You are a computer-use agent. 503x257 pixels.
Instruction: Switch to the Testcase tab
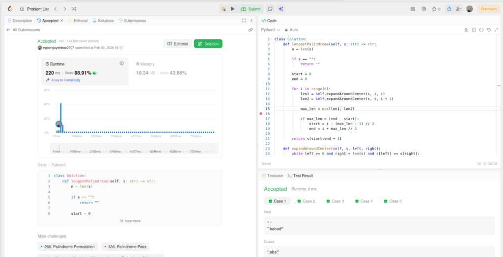(273, 176)
